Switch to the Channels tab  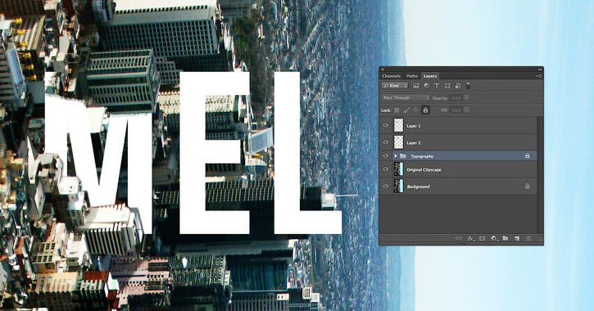click(x=392, y=76)
